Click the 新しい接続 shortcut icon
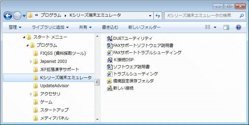Image resolution: width=249 pixels, height=125 pixels. [110, 88]
